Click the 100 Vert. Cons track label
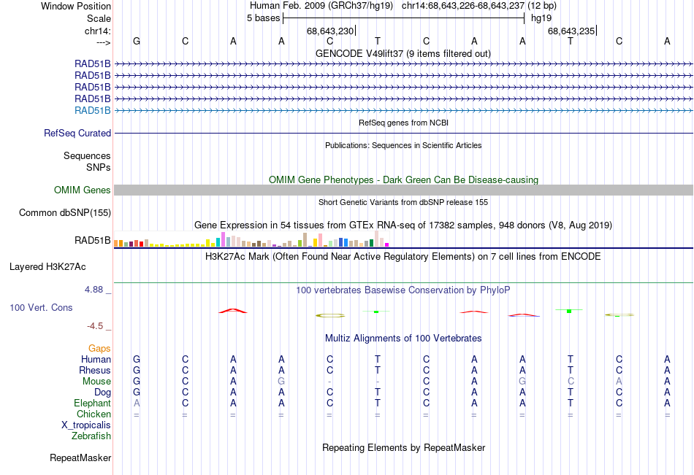This screenshot has height=475, width=694. (x=41, y=307)
